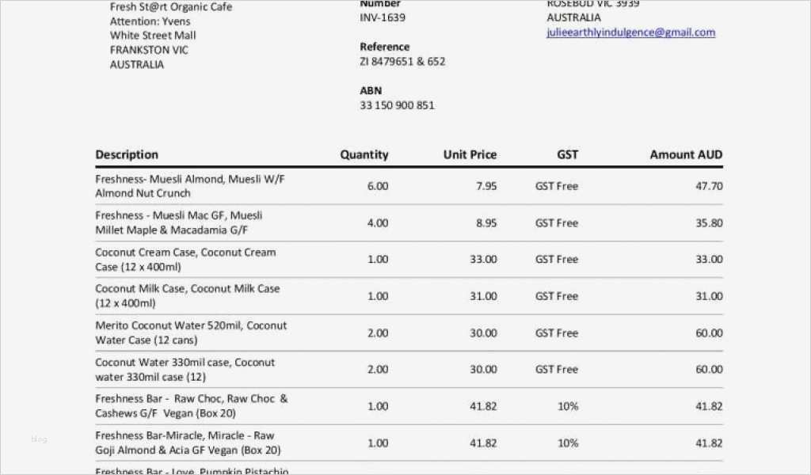Click the Merito Coconut Water 520mil item
Image resolution: width=811 pixels, height=475 pixels.
click(191, 332)
